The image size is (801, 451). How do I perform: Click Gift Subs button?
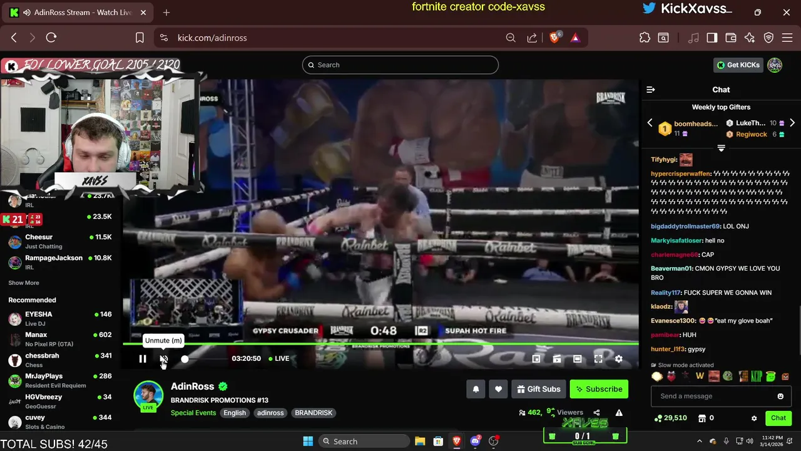pos(539,389)
